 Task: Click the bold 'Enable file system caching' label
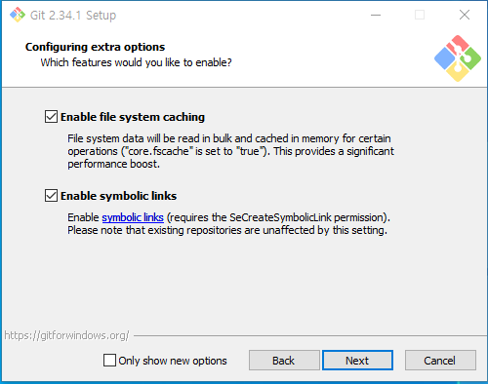coord(133,117)
